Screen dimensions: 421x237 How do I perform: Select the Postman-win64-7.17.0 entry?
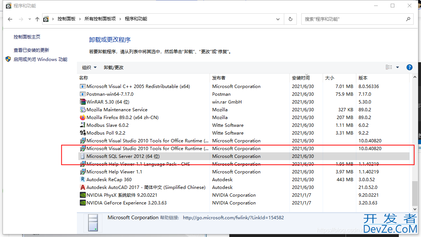(x=110, y=94)
